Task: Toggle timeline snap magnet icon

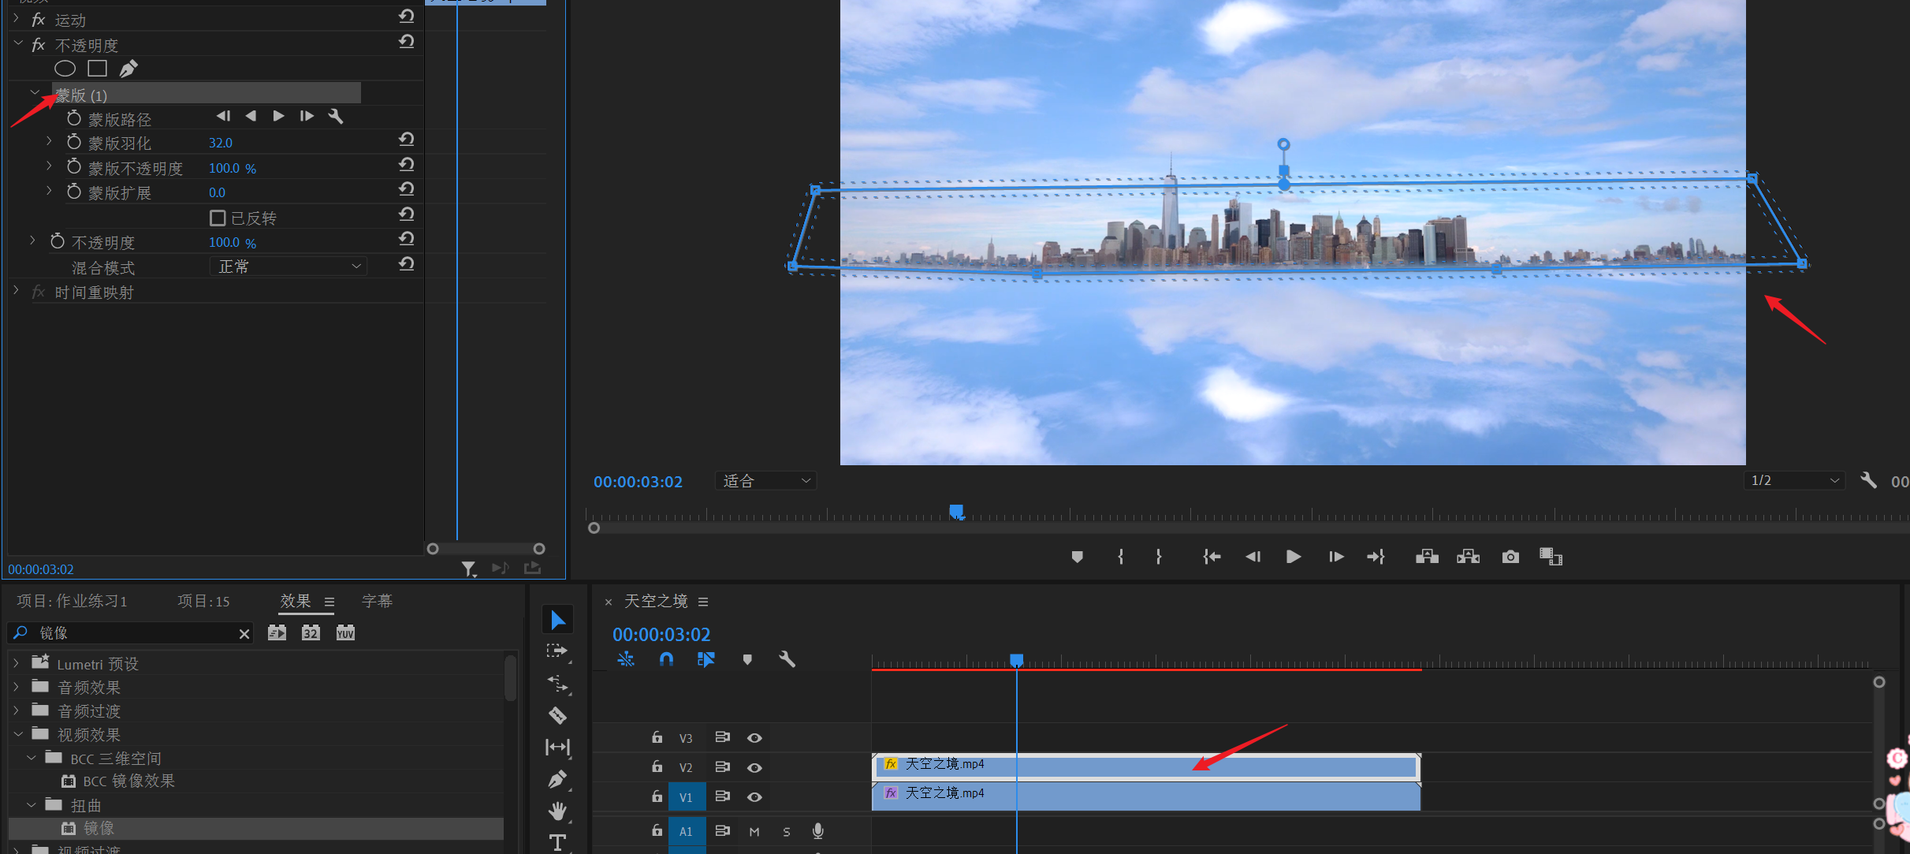Action: [666, 659]
